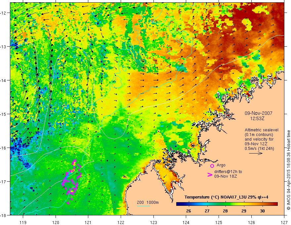Click the '0.5m/s (1kt 24h)' text
The width and height of the screenshot is (291, 225).
coord(259,149)
